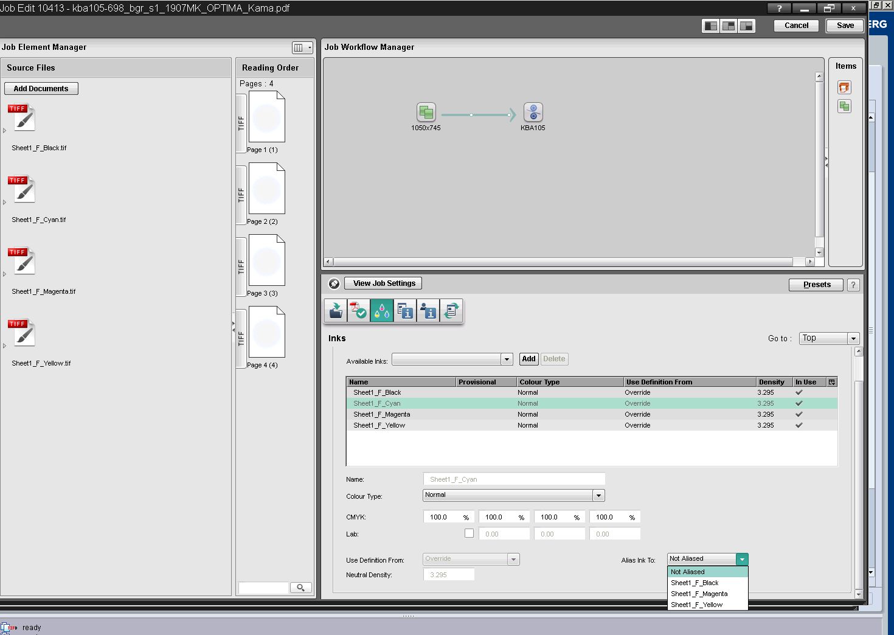The image size is (894, 635).
Task: Open the PDF preflight settings icon
Action: point(359,311)
